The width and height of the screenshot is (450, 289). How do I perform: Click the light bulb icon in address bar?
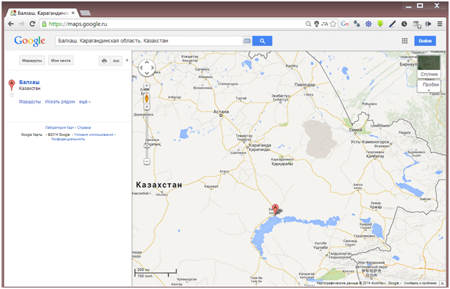316,24
